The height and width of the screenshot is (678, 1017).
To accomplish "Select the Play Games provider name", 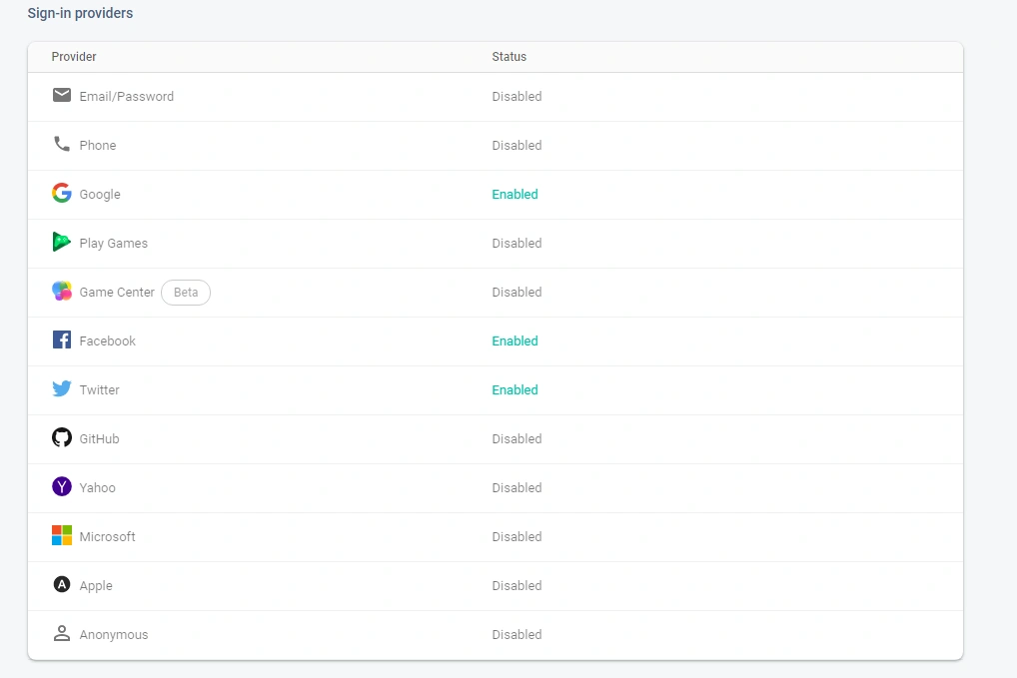I will click(x=114, y=243).
